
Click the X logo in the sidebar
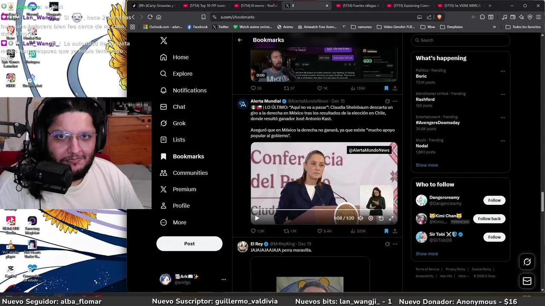(x=163, y=40)
